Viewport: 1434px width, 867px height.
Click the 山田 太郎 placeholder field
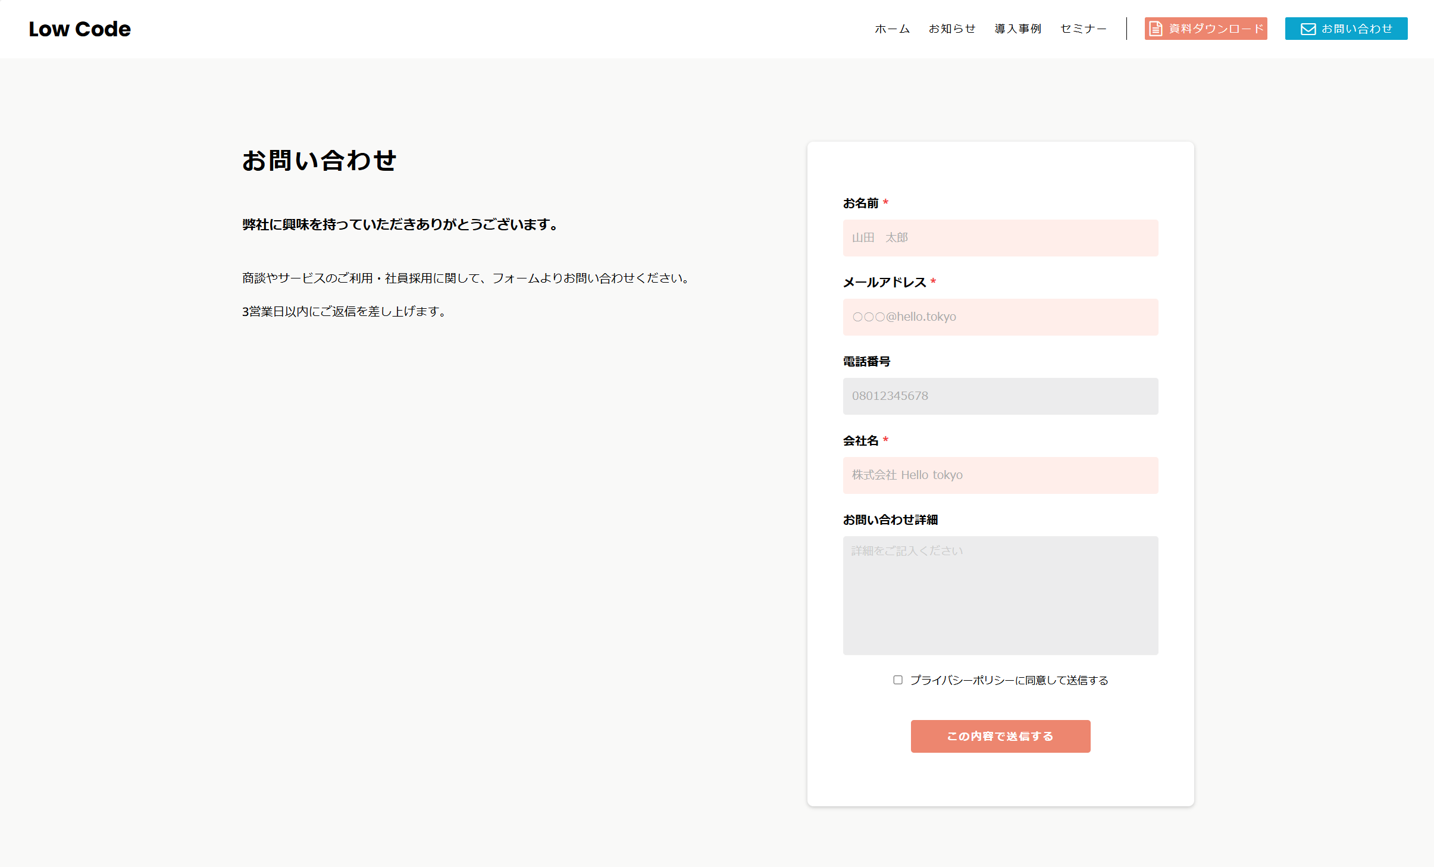[x=1000, y=237]
